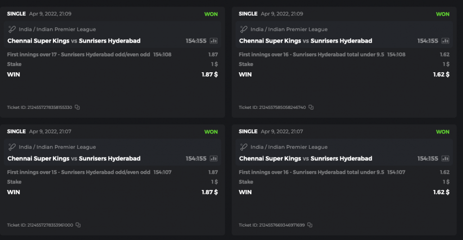The width and height of the screenshot is (463, 240).
Task: Copy ticket ID of the over 15 odd/even bet
Action: (78, 225)
